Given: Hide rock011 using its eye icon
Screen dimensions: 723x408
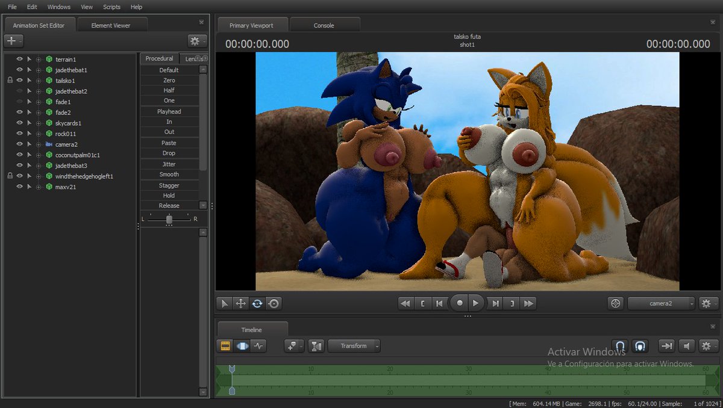Looking at the screenshot, I should (x=19, y=134).
